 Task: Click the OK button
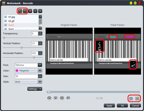coord(122,106)
